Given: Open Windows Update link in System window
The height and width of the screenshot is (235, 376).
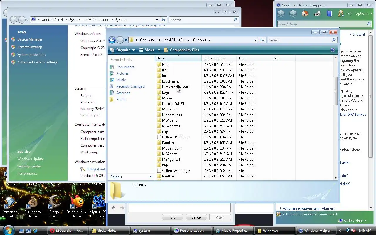Looking at the screenshot, I should click(x=31, y=159).
